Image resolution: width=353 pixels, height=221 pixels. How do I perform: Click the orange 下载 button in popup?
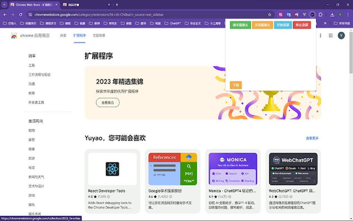click(236, 85)
